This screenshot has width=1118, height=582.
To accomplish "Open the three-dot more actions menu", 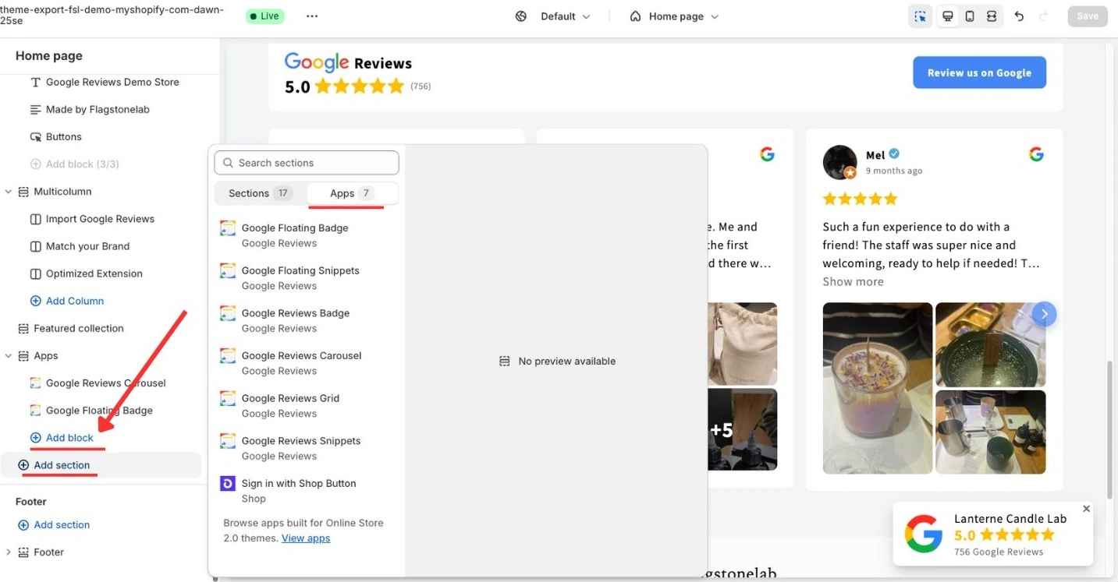I will (x=312, y=16).
